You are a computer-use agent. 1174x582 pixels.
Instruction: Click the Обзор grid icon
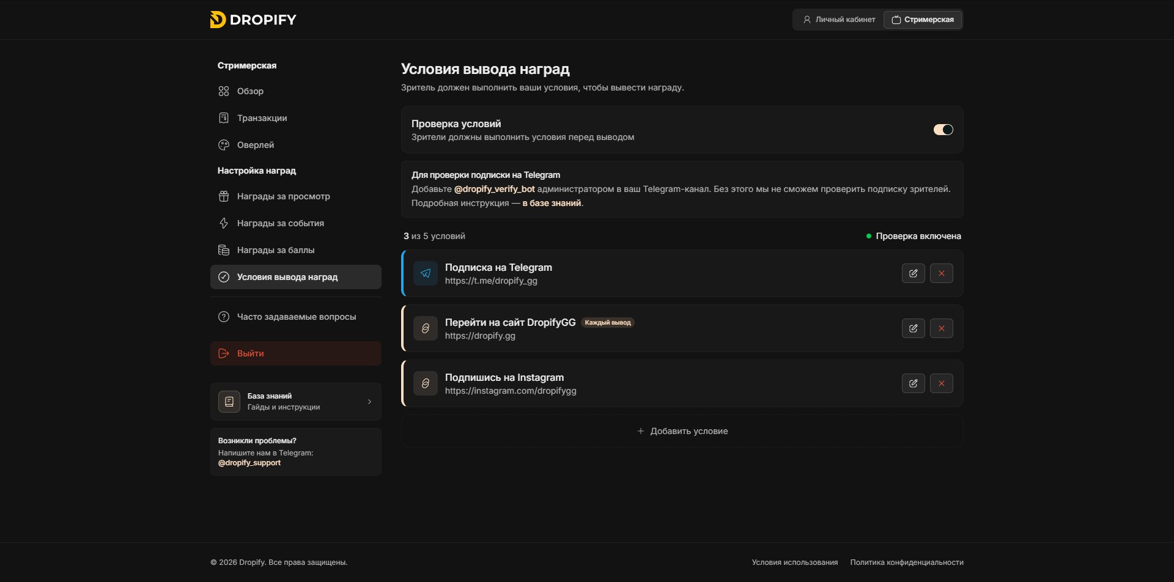tap(224, 91)
